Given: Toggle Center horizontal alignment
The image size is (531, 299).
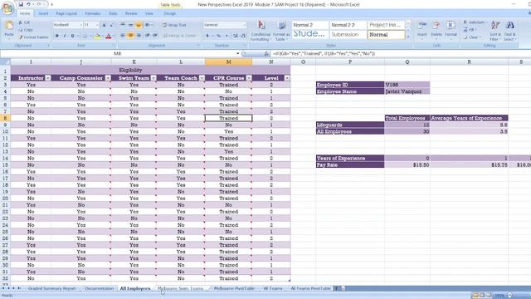Looking at the screenshot, I should point(131,36).
